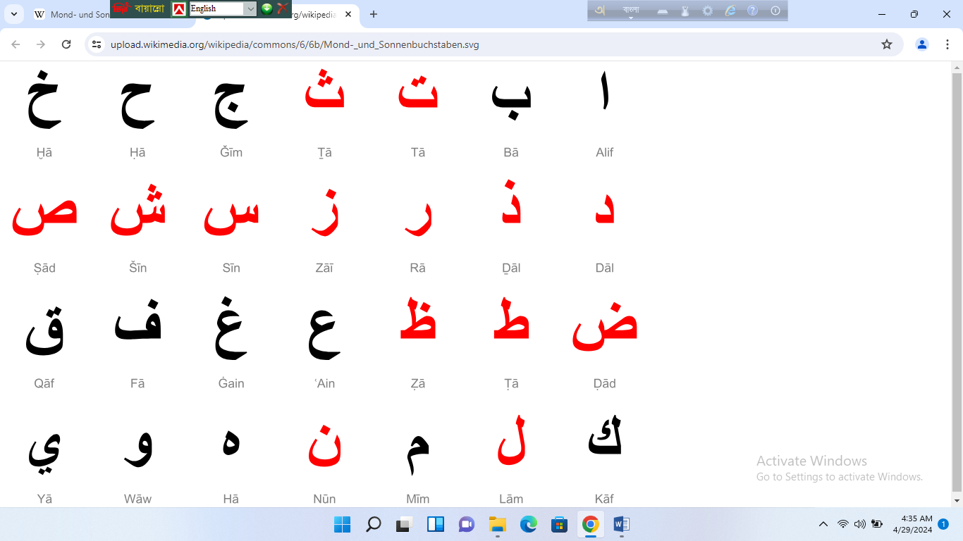Screen dimensions: 963x541
Task: Open Microsoft Word from the taskbar
Action: [x=621, y=524]
